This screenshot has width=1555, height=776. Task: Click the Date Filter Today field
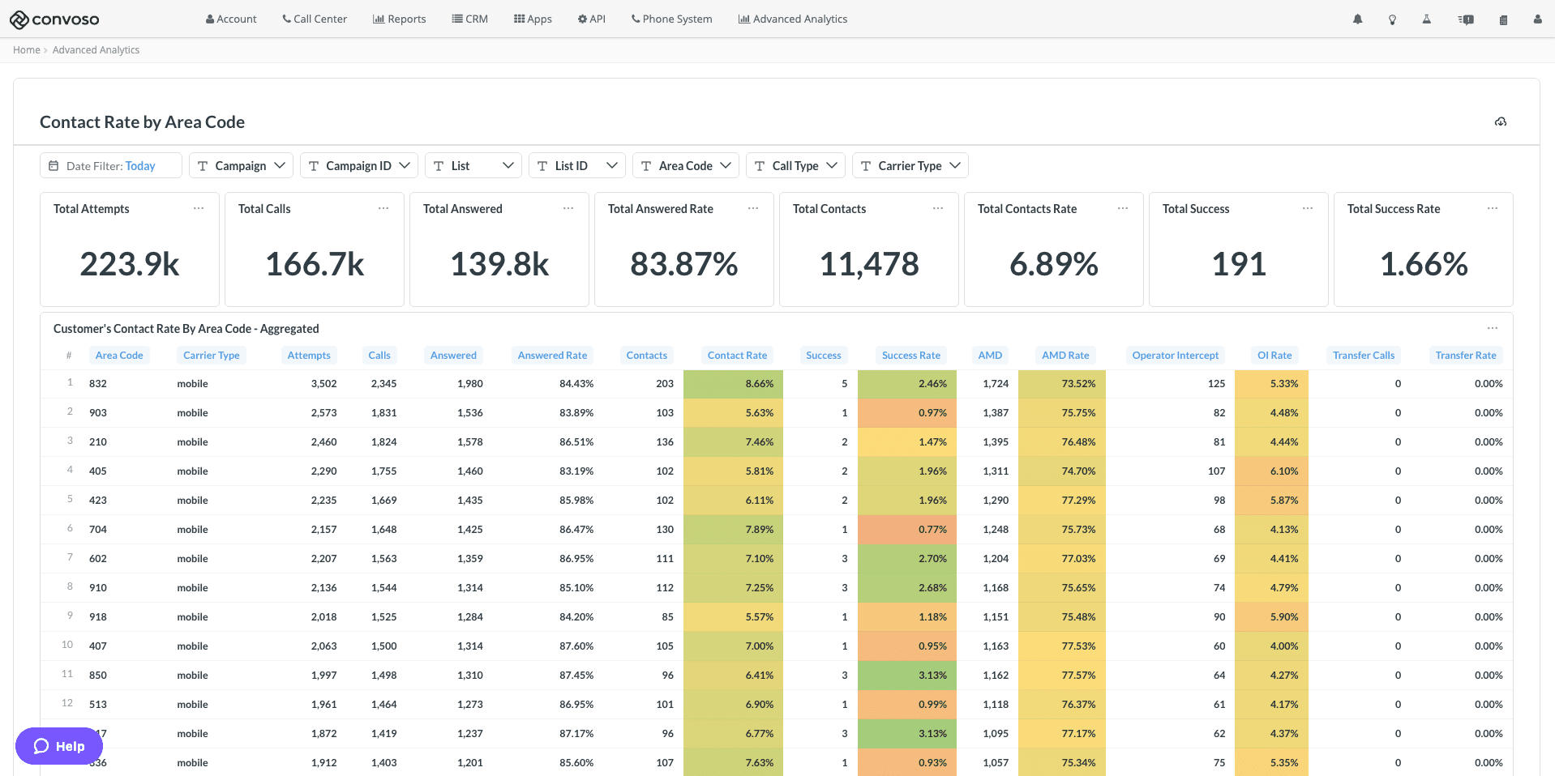click(110, 165)
